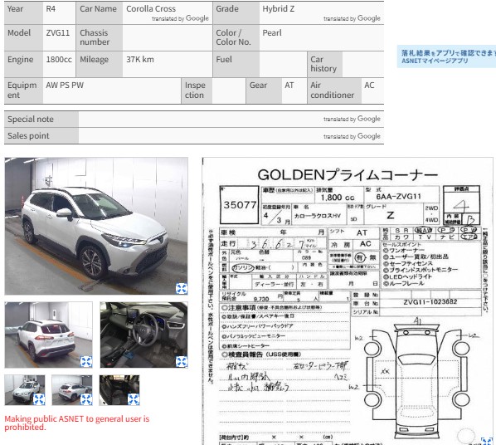Click the 1800cc engine value

[x=59, y=59]
